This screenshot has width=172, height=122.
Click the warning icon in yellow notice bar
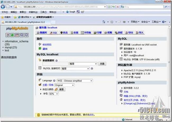click(38, 115)
